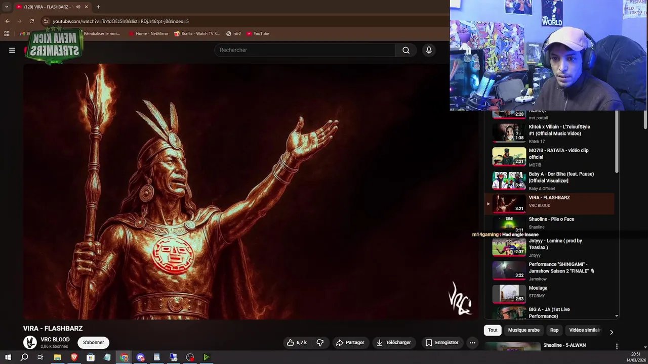The image size is (648, 364).
Task: Open the VRC BLOOD channel name link
Action: coord(55,340)
